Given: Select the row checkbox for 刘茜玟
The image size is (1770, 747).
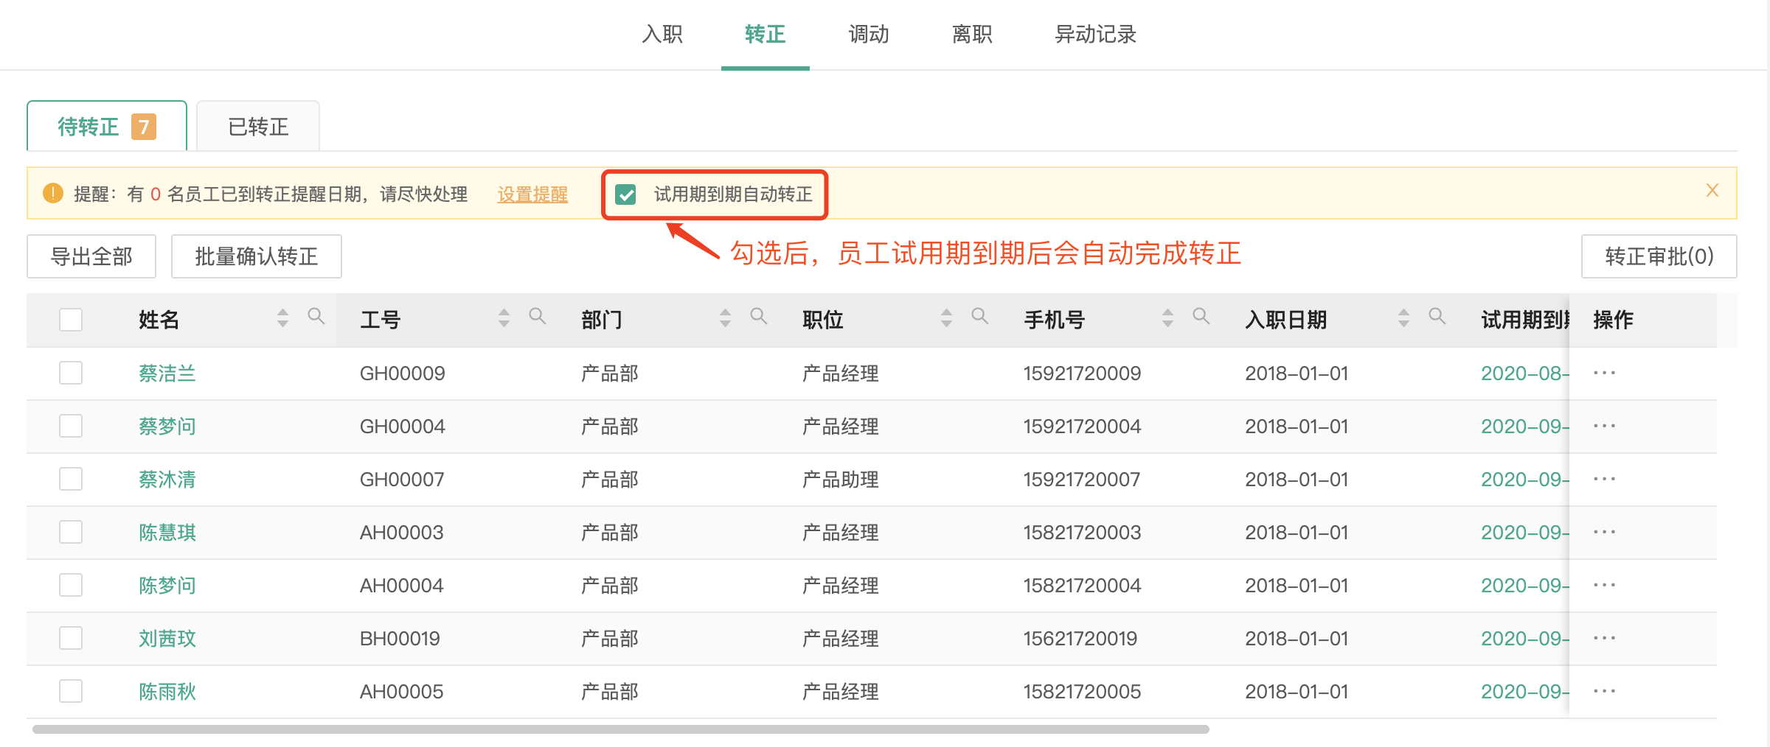Looking at the screenshot, I should [x=71, y=638].
